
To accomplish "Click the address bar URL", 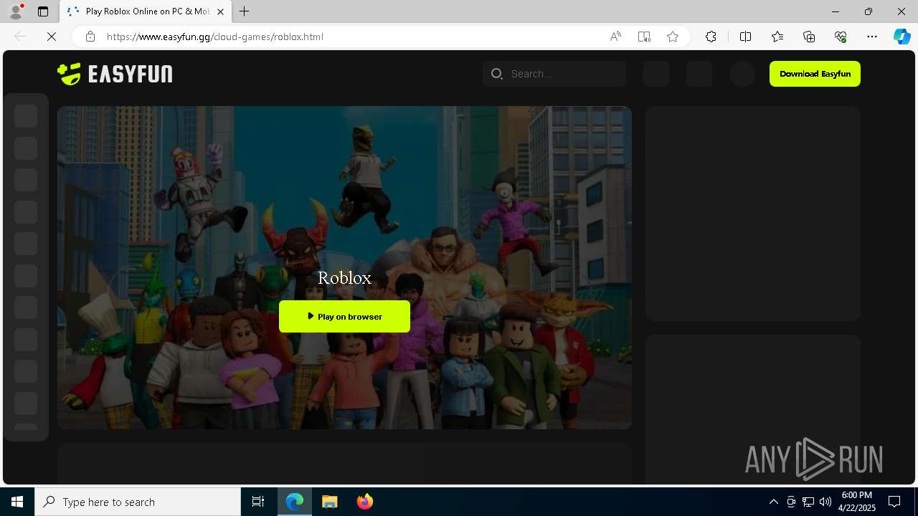I will [215, 37].
